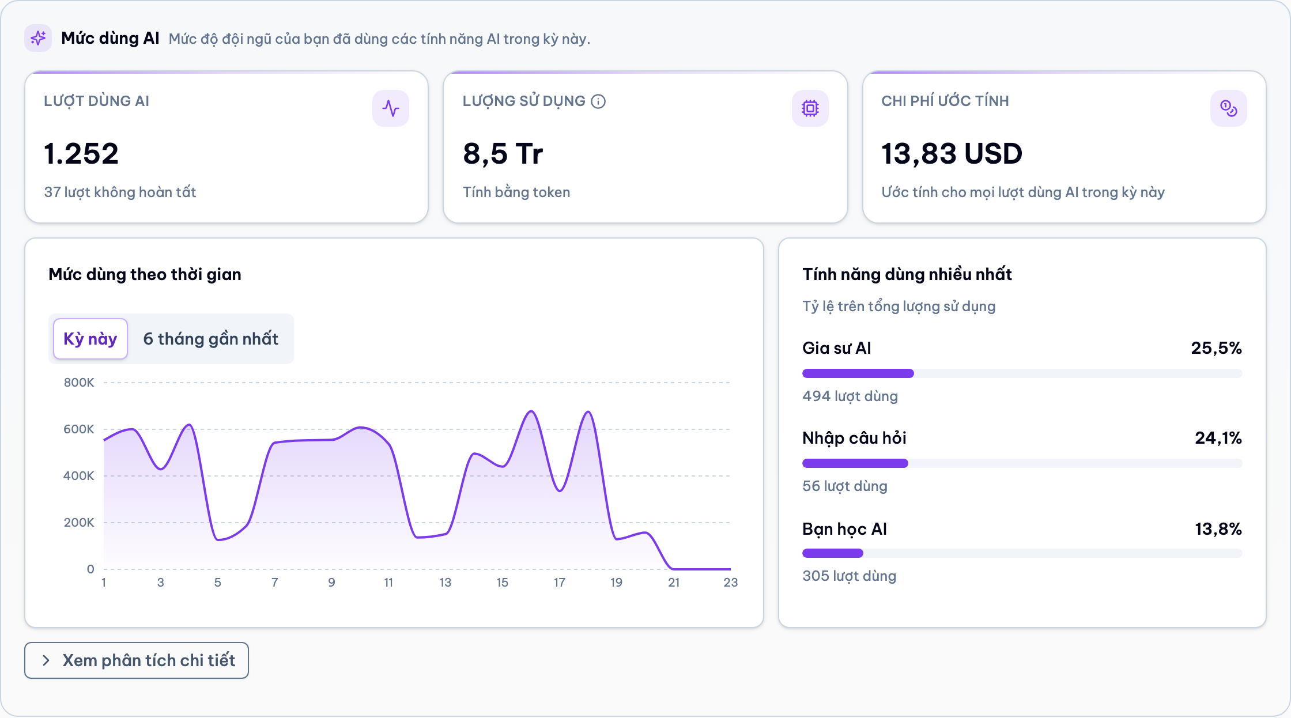Click the Mức dùng theo thời gian heading
Image resolution: width=1291 pixels, height=718 pixels.
(145, 274)
